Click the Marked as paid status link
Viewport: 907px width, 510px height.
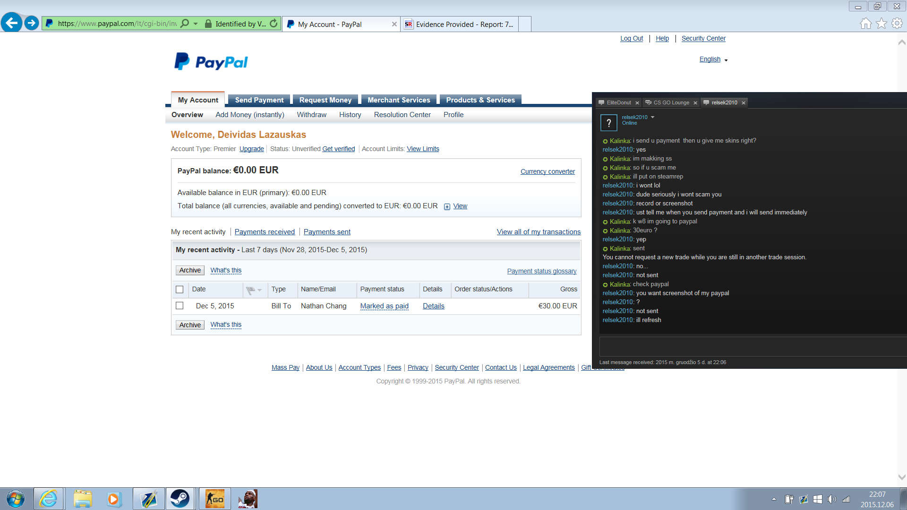(384, 306)
